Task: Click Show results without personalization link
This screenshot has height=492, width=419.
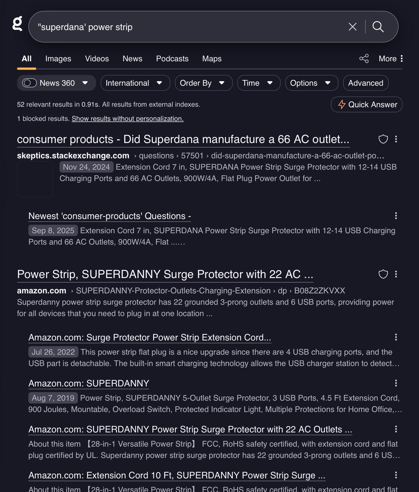Action: (x=128, y=119)
